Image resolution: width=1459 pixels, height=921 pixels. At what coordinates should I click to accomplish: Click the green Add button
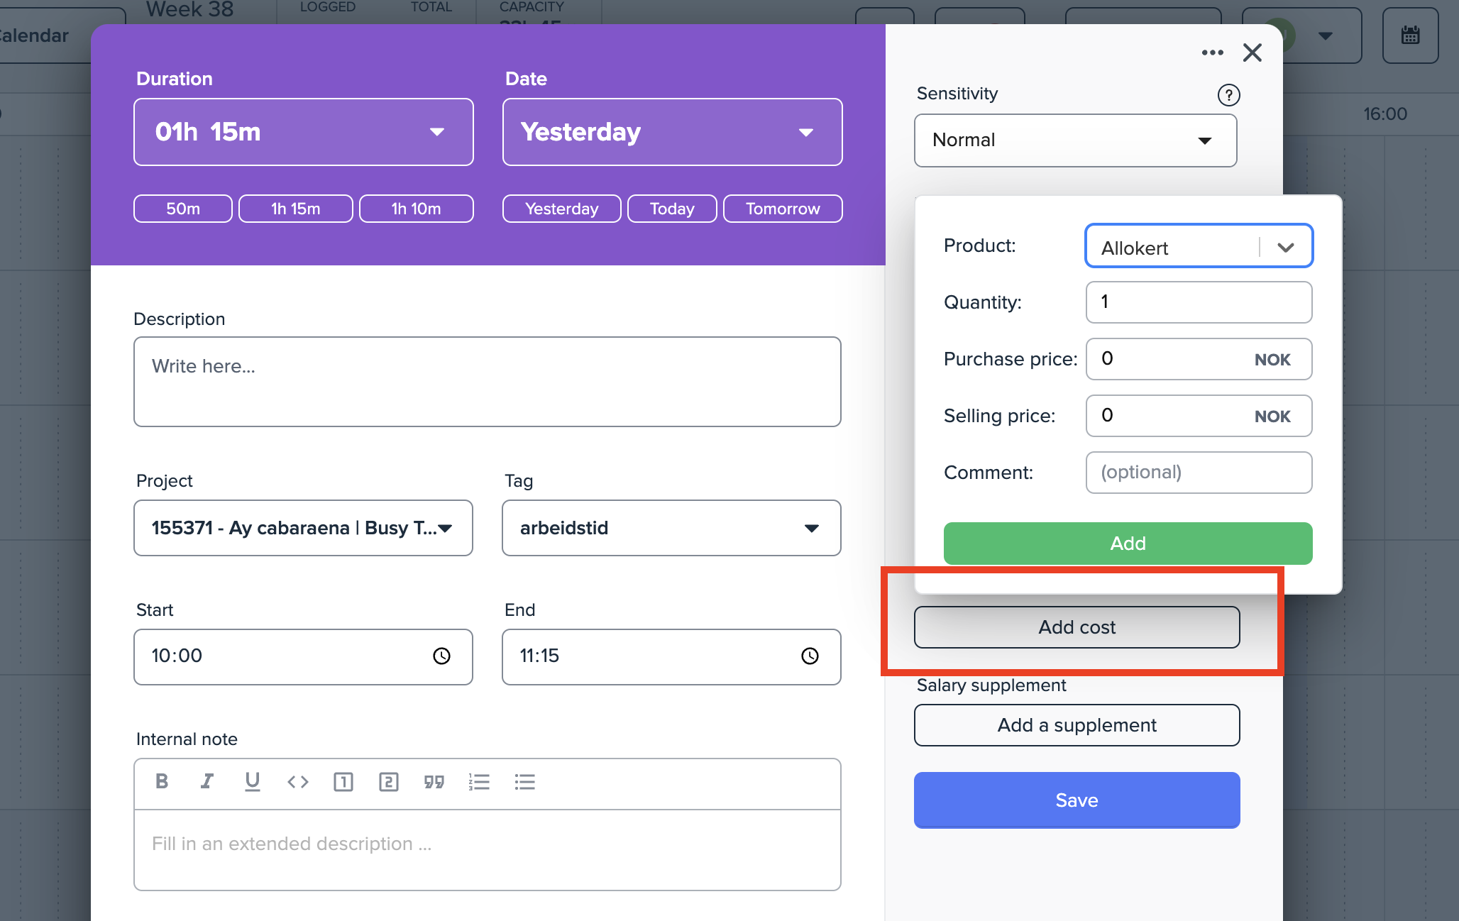click(1127, 543)
